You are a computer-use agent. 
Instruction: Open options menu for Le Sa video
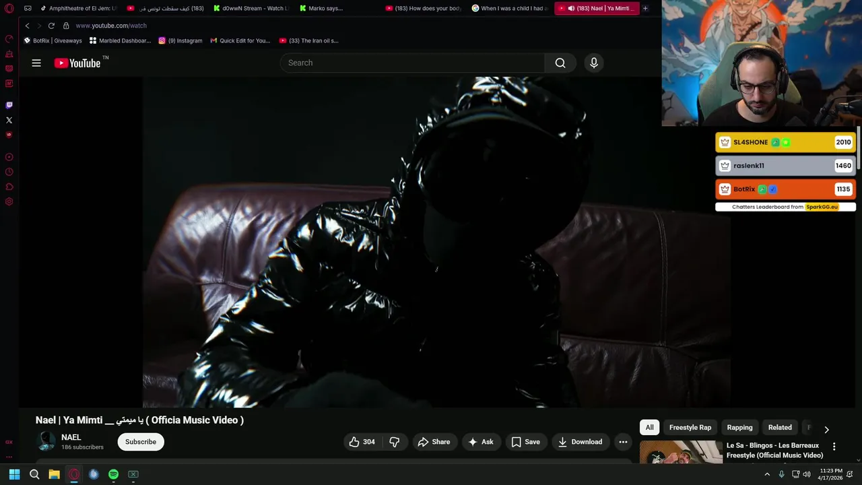(x=834, y=447)
